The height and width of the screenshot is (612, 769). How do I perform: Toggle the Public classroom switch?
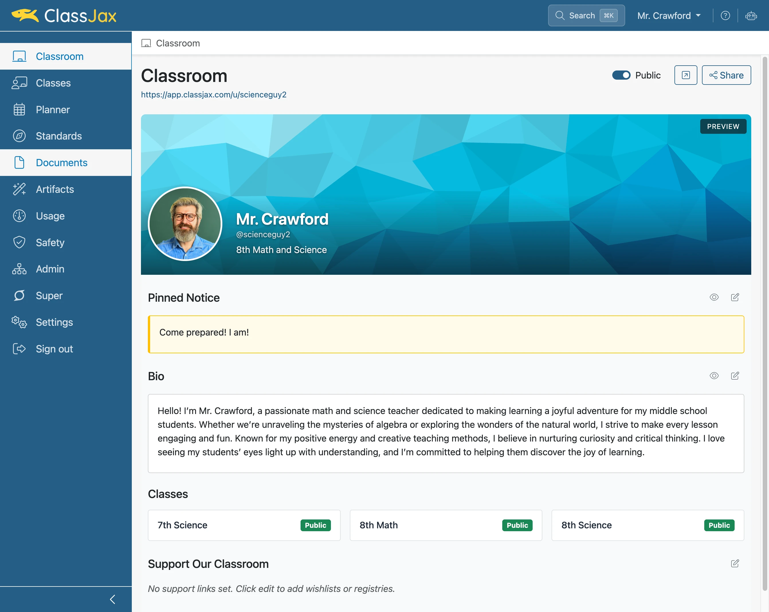pyautogui.click(x=621, y=75)
